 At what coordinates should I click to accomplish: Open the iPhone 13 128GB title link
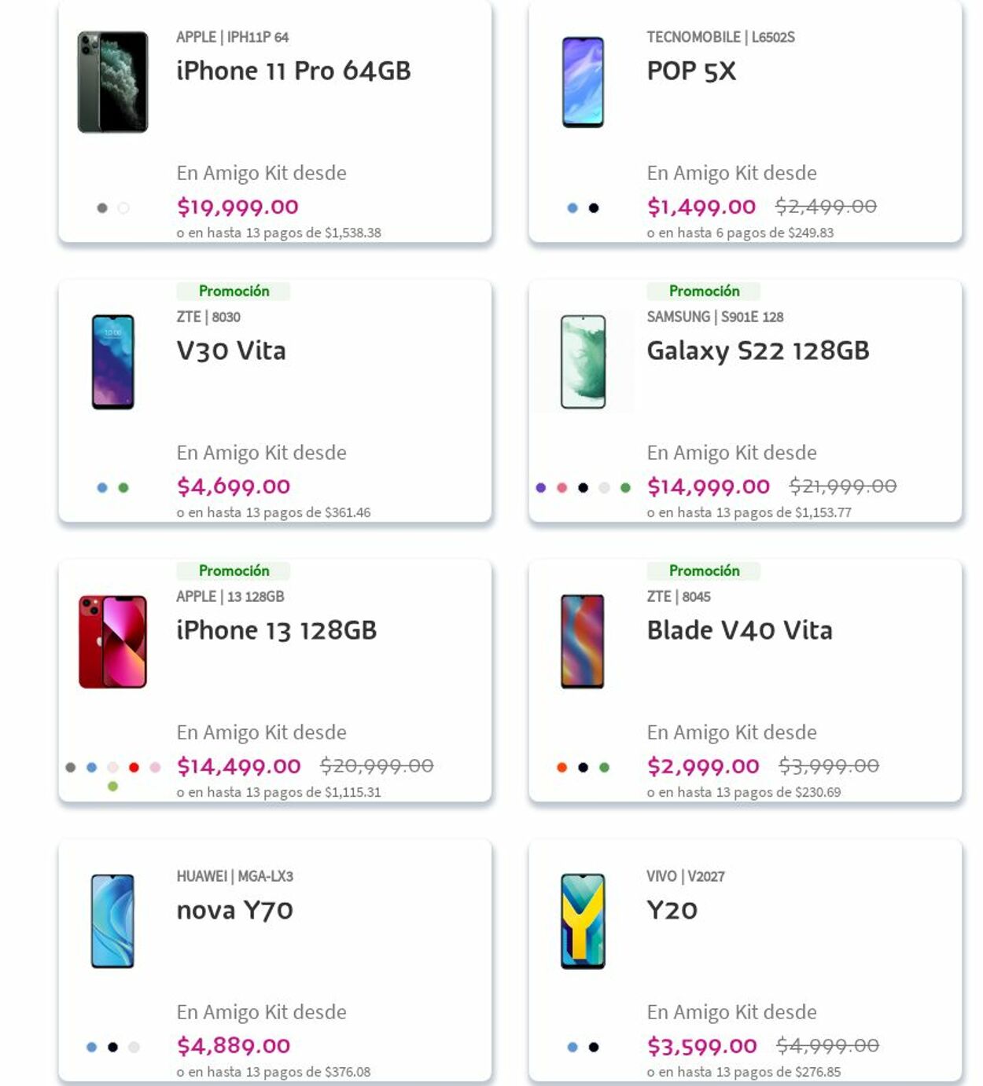pyautogui.click(x=277, y=630)
